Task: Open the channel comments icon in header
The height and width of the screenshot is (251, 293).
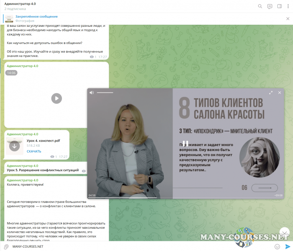Action: pos(270,6)
